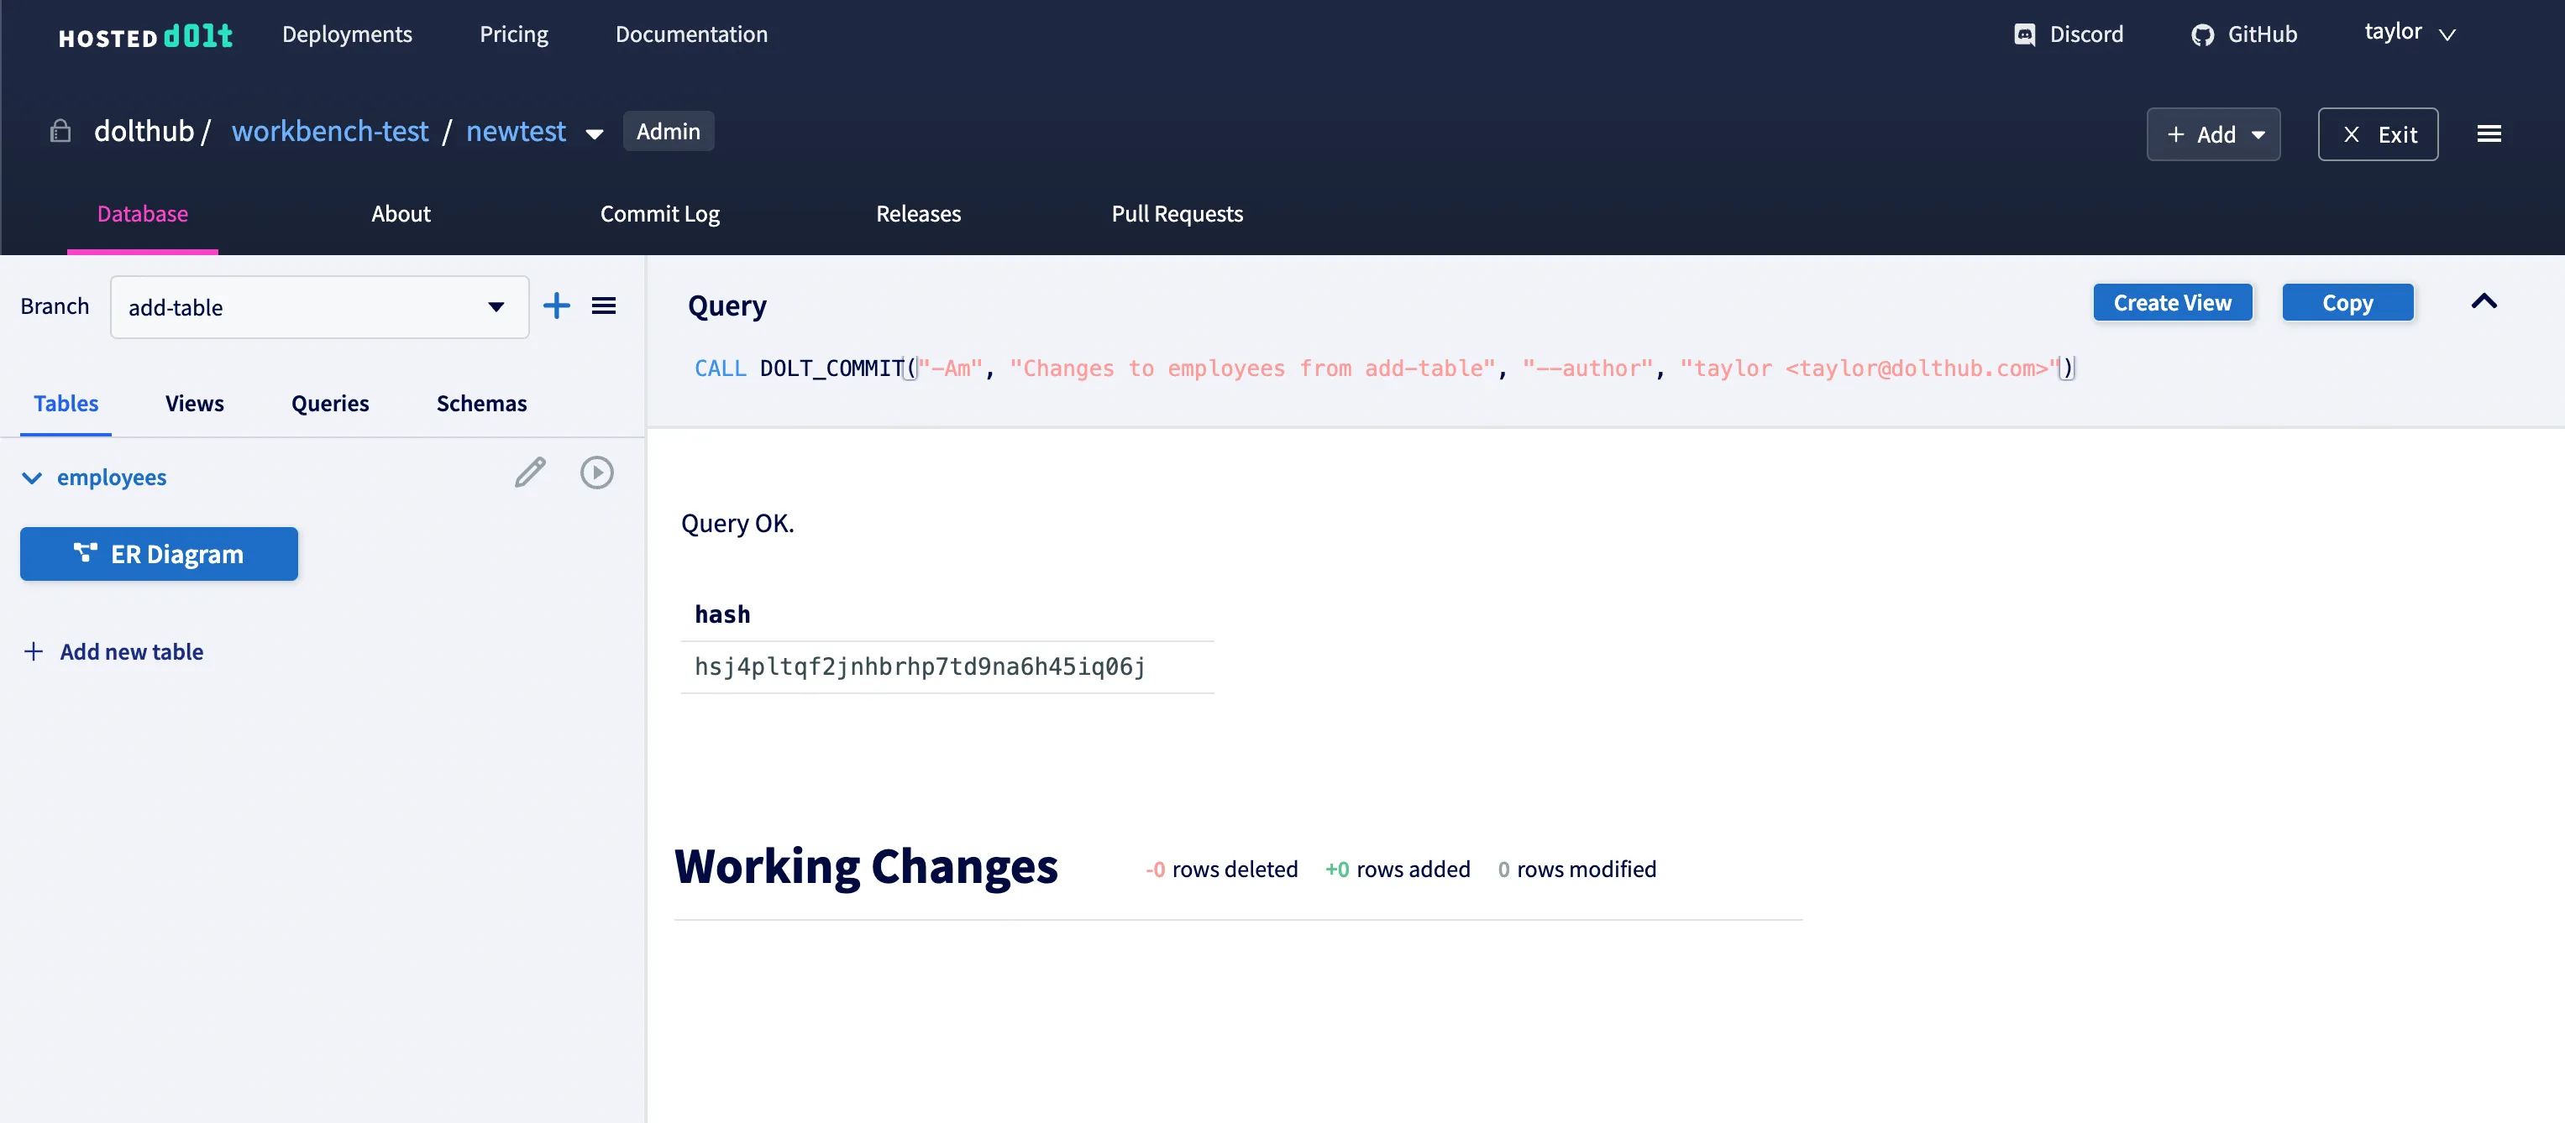Click the lock icon beside dolthub
This screenshot has width=2565, height=1123.
click(x=60, y=131)
